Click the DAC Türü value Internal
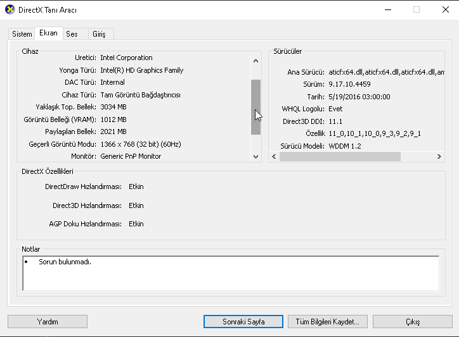 (112, 82)
